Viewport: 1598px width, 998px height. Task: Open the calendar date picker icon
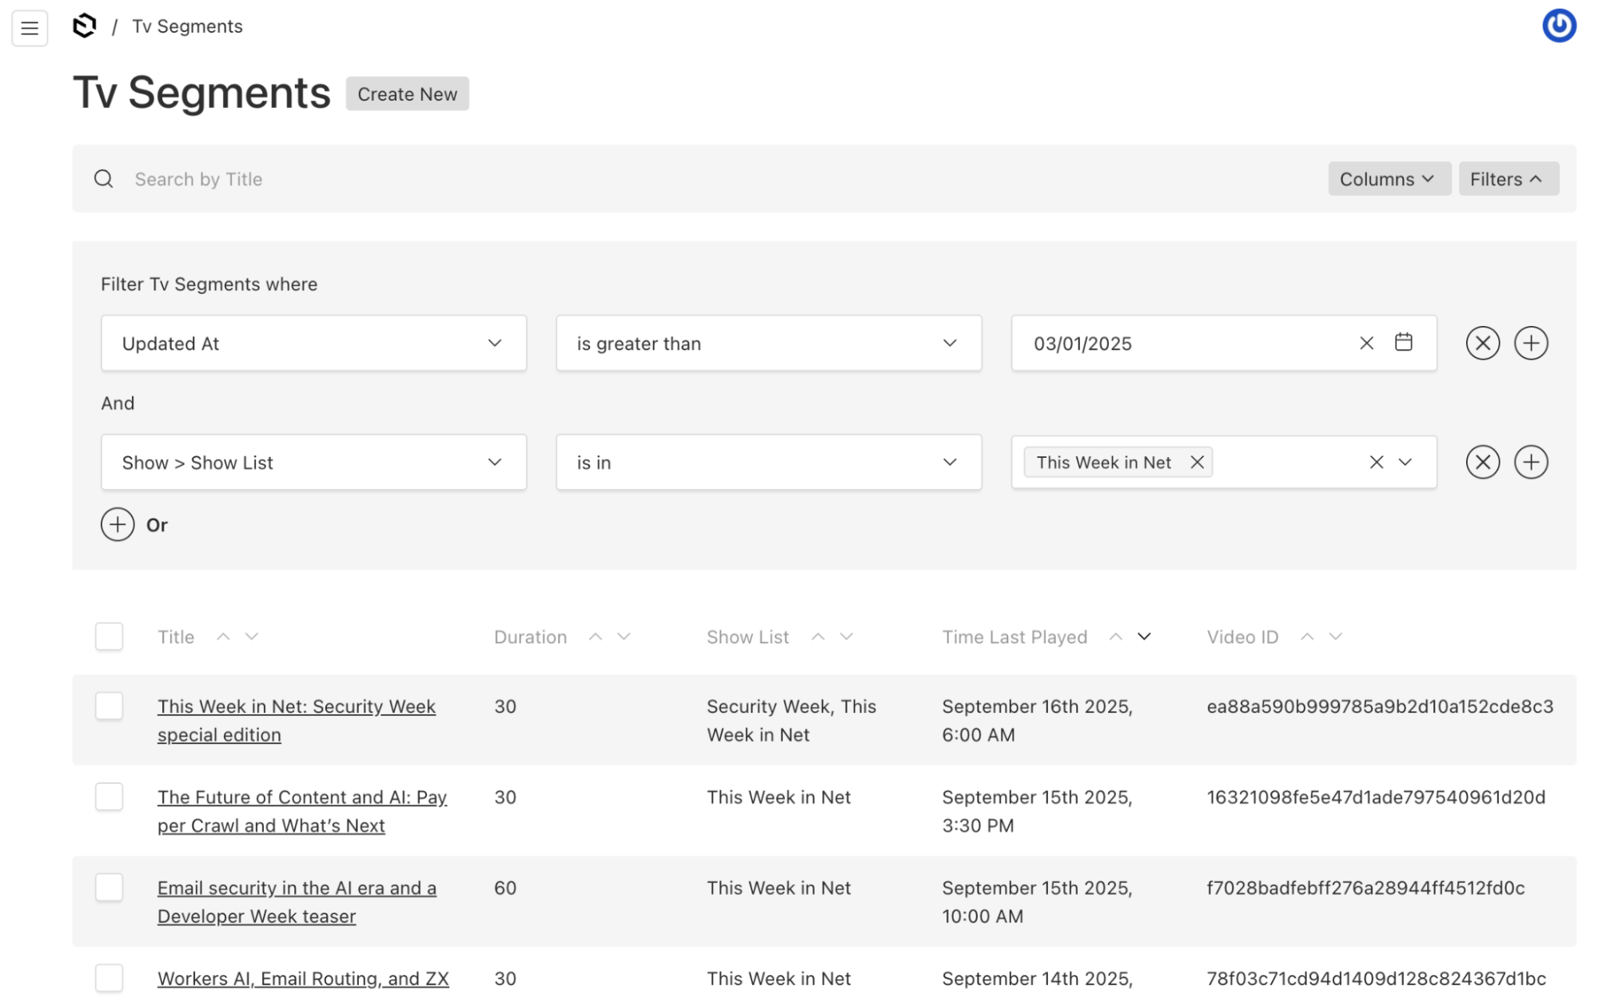(x=1403, y=343)
